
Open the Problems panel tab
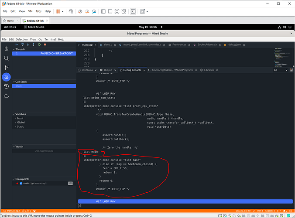(87, 70)
